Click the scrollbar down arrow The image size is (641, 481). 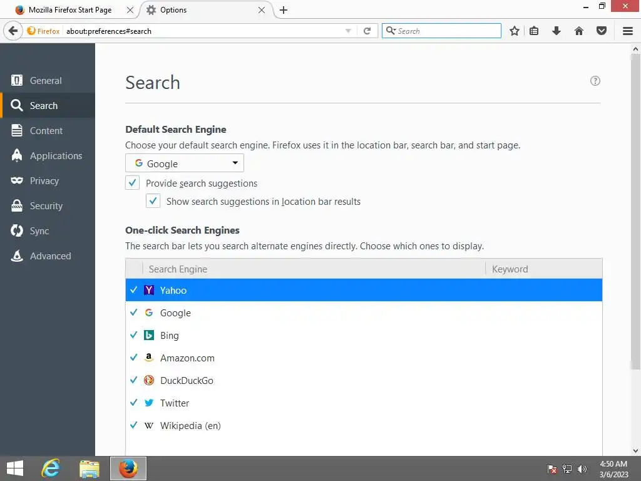635,451
